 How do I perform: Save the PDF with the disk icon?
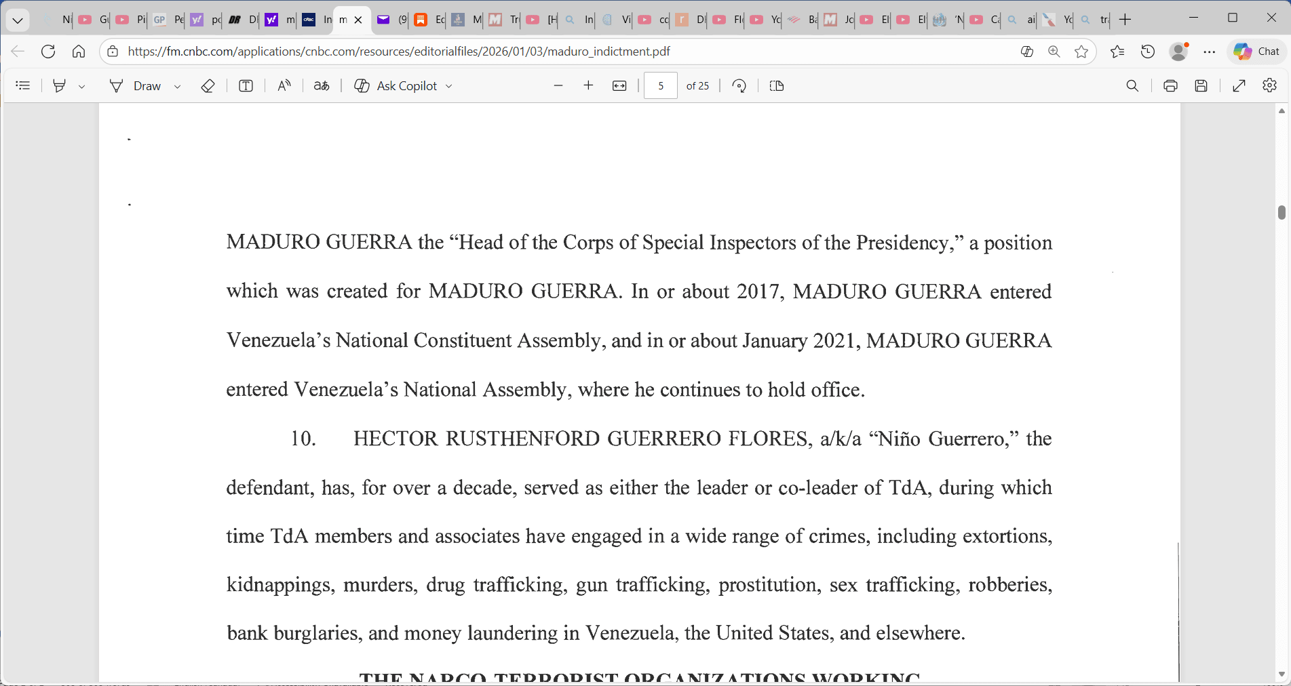pos(1201,85)
